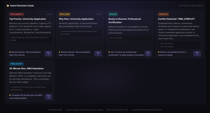
Task: Click the pointing-hand icon on Top Priority card
Action: click(x=10, y=52)
